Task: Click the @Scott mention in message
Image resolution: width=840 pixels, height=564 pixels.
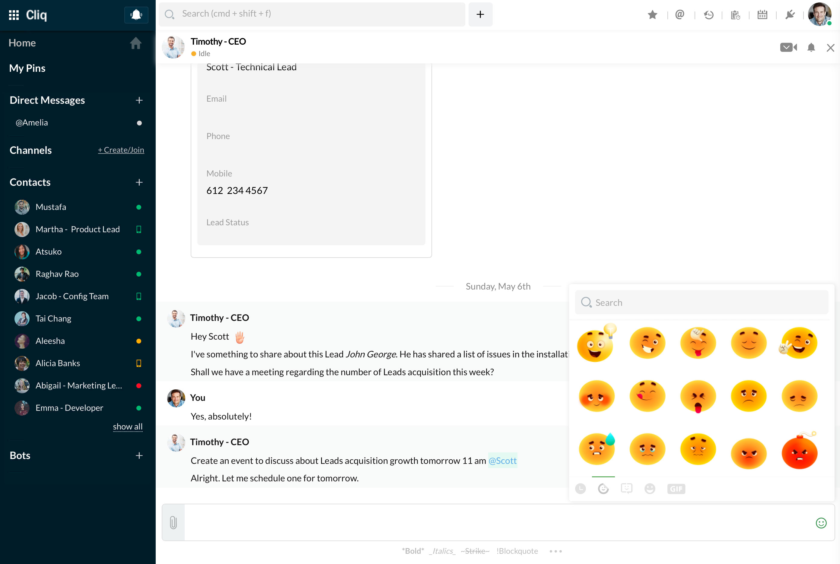Action: point(502,461)
